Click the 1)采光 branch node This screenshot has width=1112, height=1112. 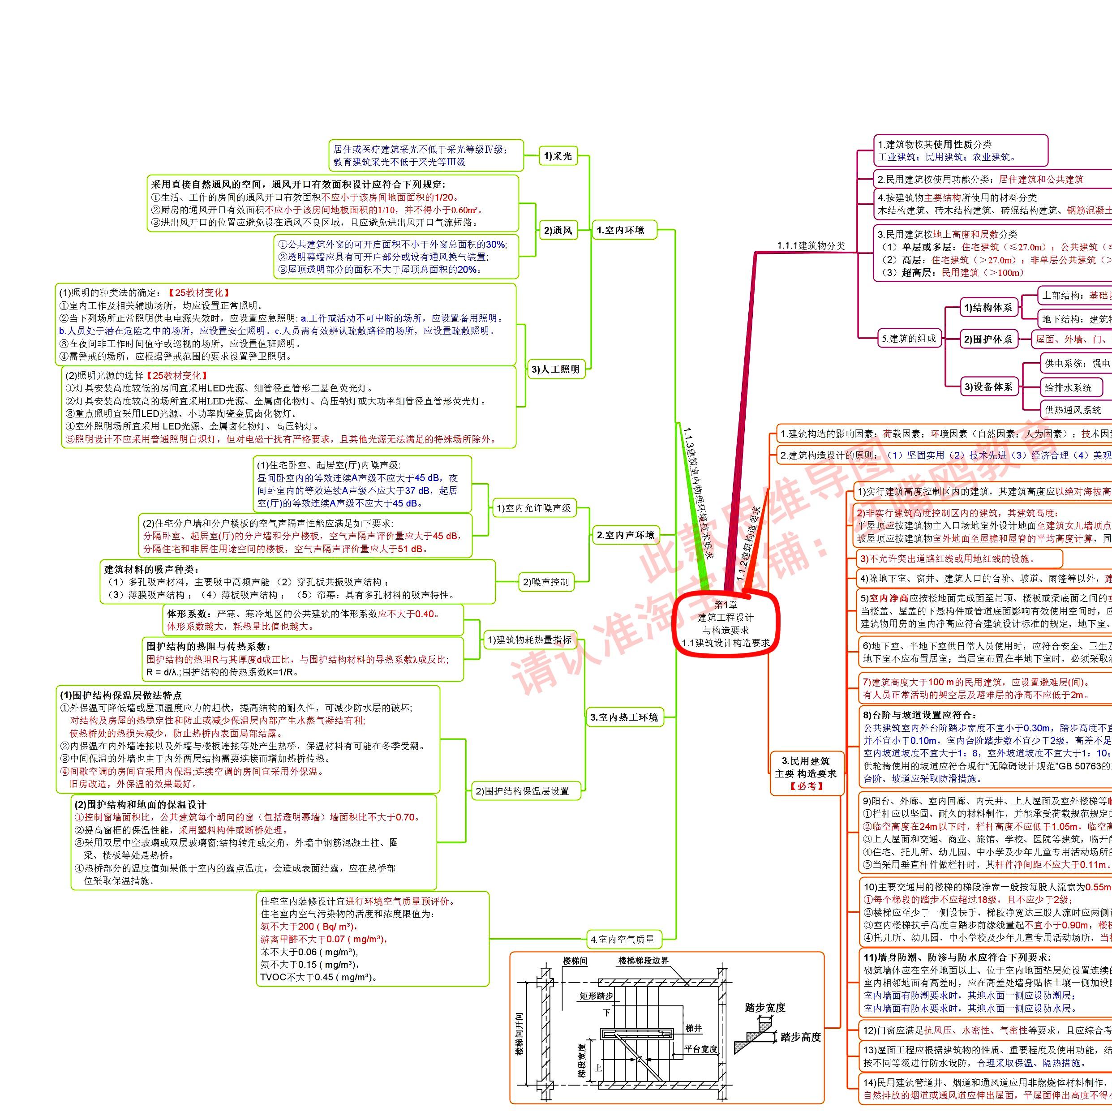(558, 156)
